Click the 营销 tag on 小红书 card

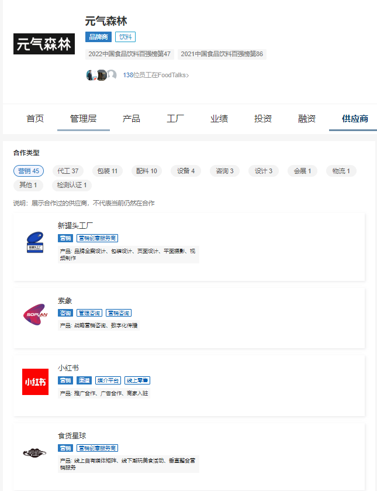[65, 380]
